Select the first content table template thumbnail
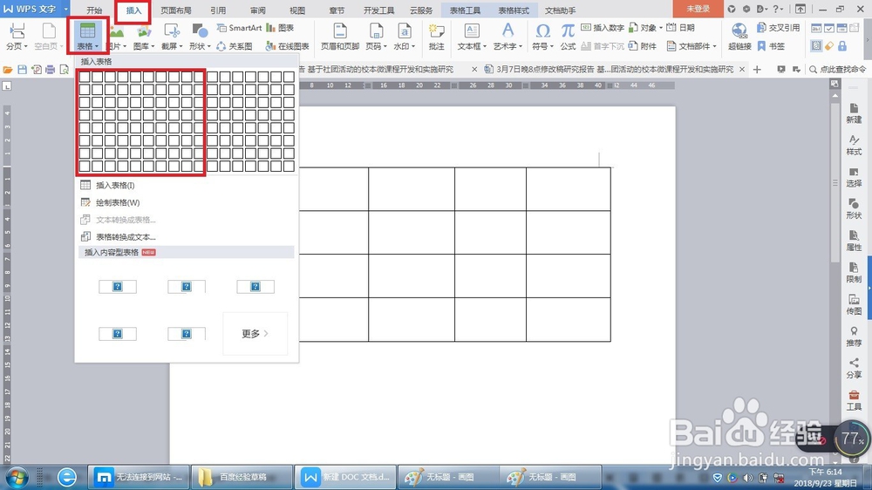 118,287
